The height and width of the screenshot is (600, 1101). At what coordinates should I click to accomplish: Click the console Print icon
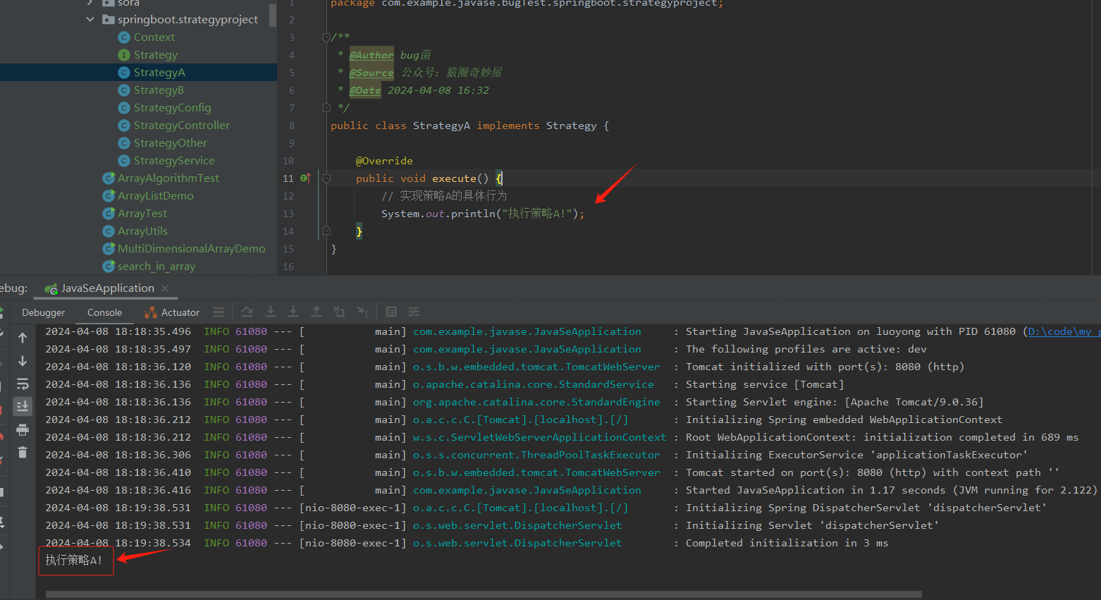pyautogui.click(x=23, y=430)
